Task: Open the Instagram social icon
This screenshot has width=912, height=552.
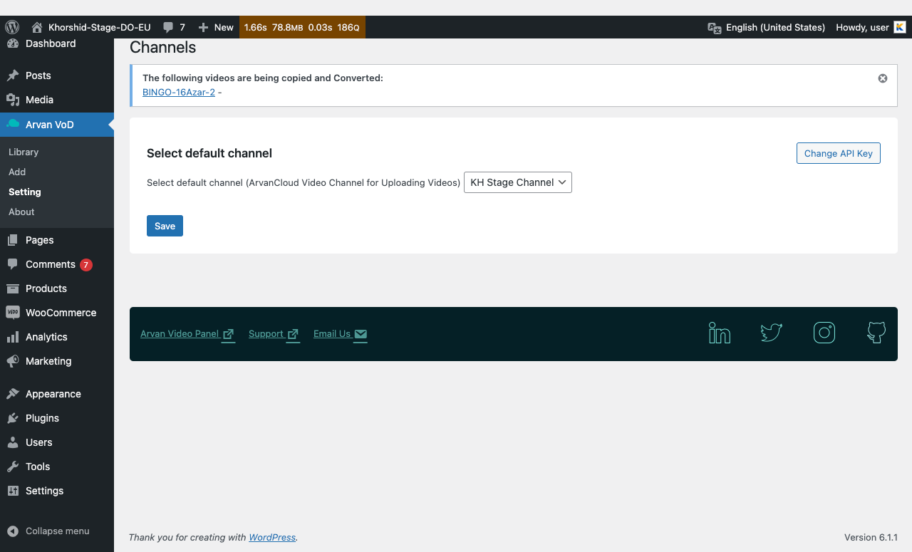Action: 824,333
